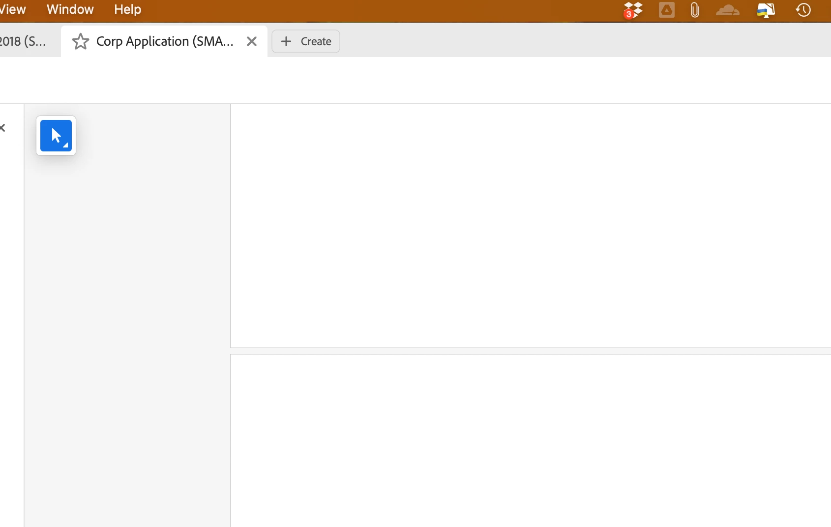
Task: Star the Corp Application tab
Action: (81, 42)
